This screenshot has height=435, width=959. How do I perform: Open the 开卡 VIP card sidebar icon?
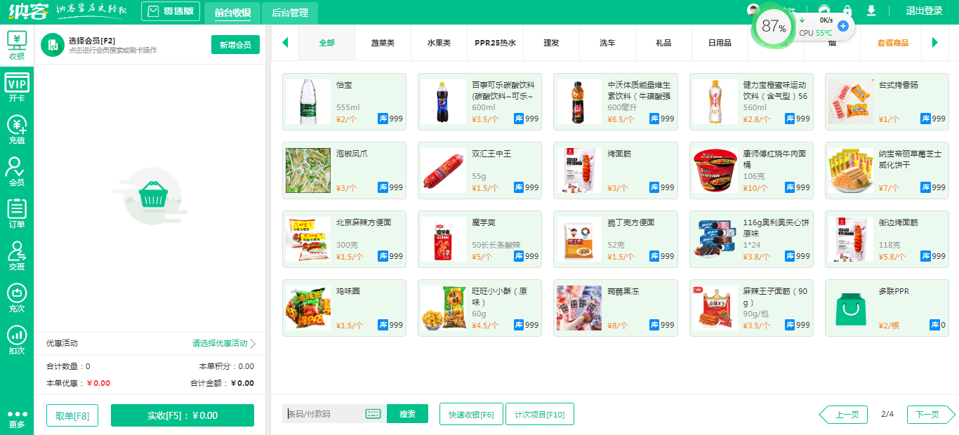point(17,88)
